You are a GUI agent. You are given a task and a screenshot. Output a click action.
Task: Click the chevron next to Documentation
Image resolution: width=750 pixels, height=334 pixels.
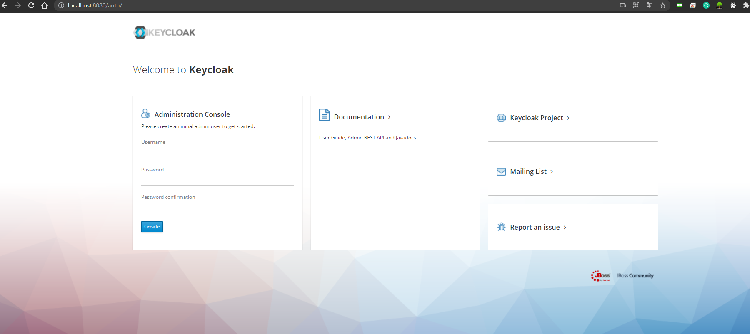pos(389,117)
